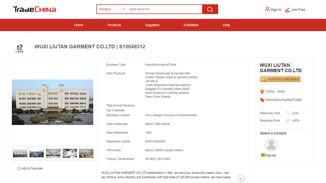Viewport: 326px width, 183px height.
Task: Select the third gallery thumbnail
Action: tap(53, 153)
